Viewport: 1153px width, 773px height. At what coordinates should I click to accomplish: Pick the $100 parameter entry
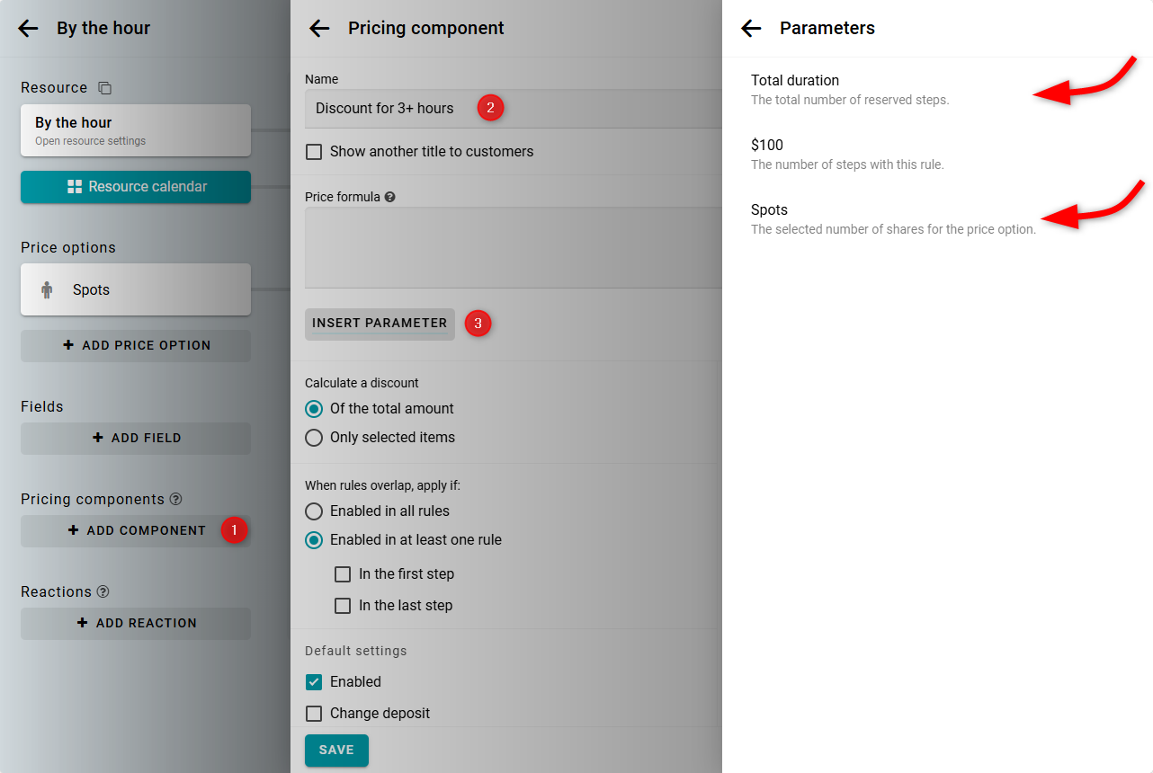click(767, 146)
